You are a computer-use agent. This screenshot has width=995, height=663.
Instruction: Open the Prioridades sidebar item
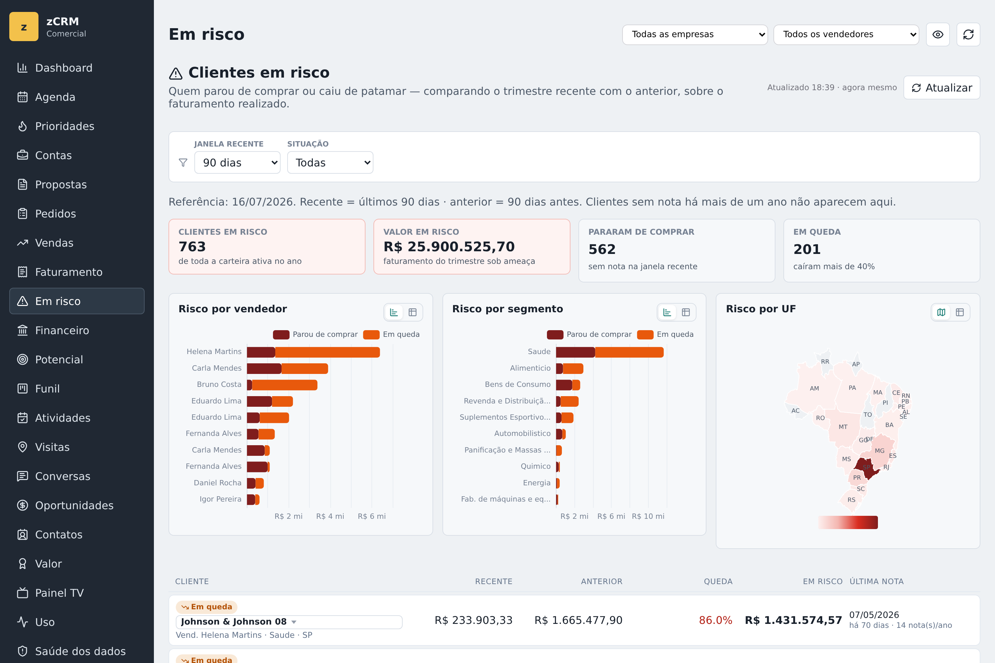(77, 126)
